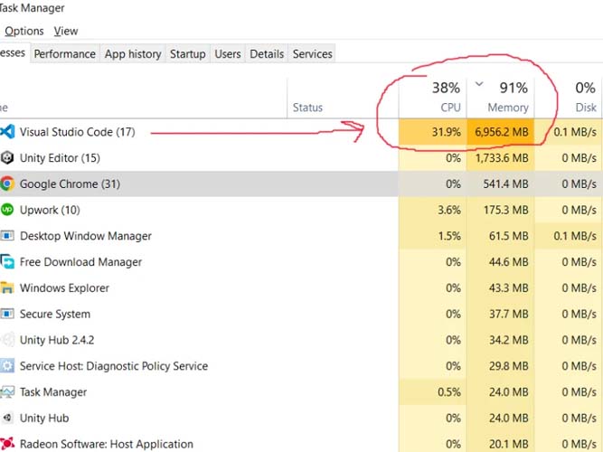The image size is (603, 452).
Task: Click the Google Chrome icon
Action: pos(7,184)
